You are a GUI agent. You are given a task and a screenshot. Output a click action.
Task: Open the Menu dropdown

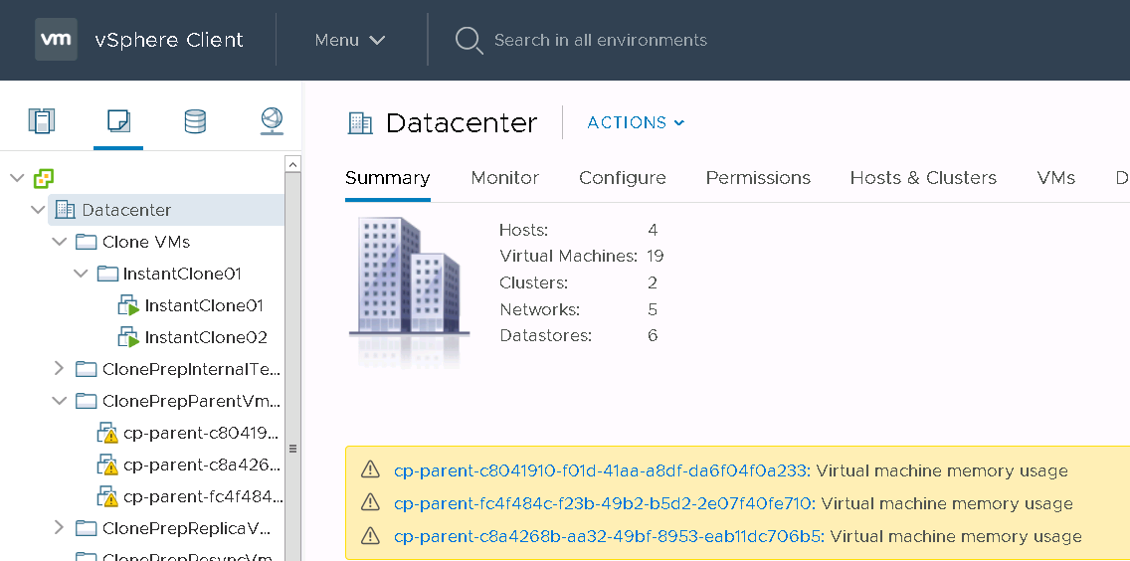(x=350, y=41)
